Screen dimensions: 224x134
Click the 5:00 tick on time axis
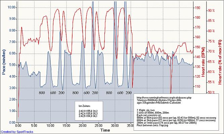tap(34, 125)
